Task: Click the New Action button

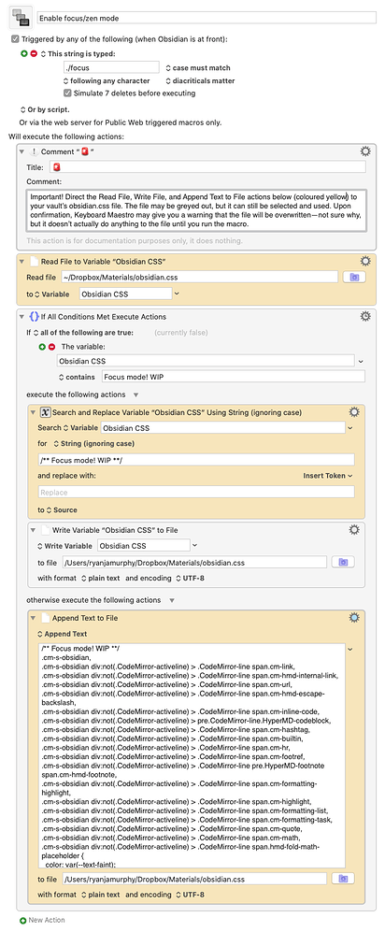Action: (42, 920)
